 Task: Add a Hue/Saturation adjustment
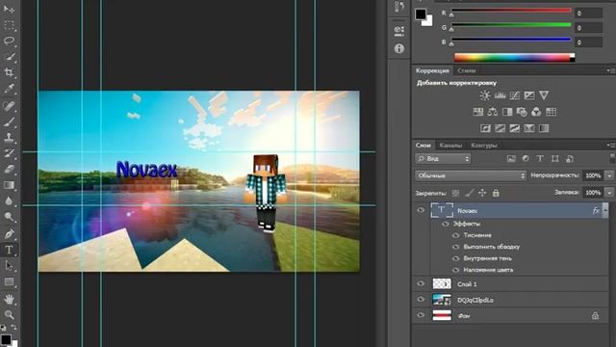click(x=478, y=112)
